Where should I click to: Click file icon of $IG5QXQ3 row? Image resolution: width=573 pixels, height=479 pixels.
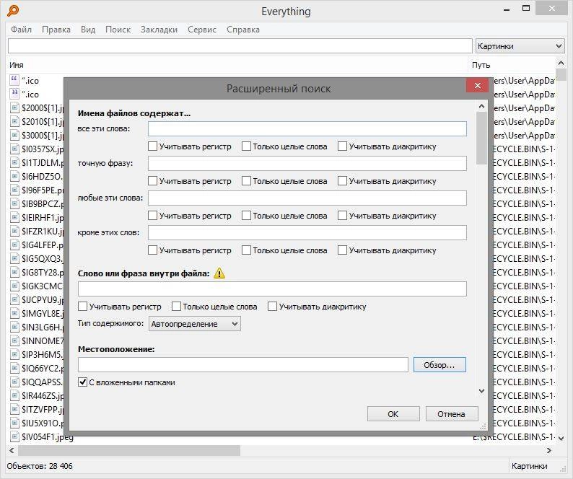[x=14, y=258]
